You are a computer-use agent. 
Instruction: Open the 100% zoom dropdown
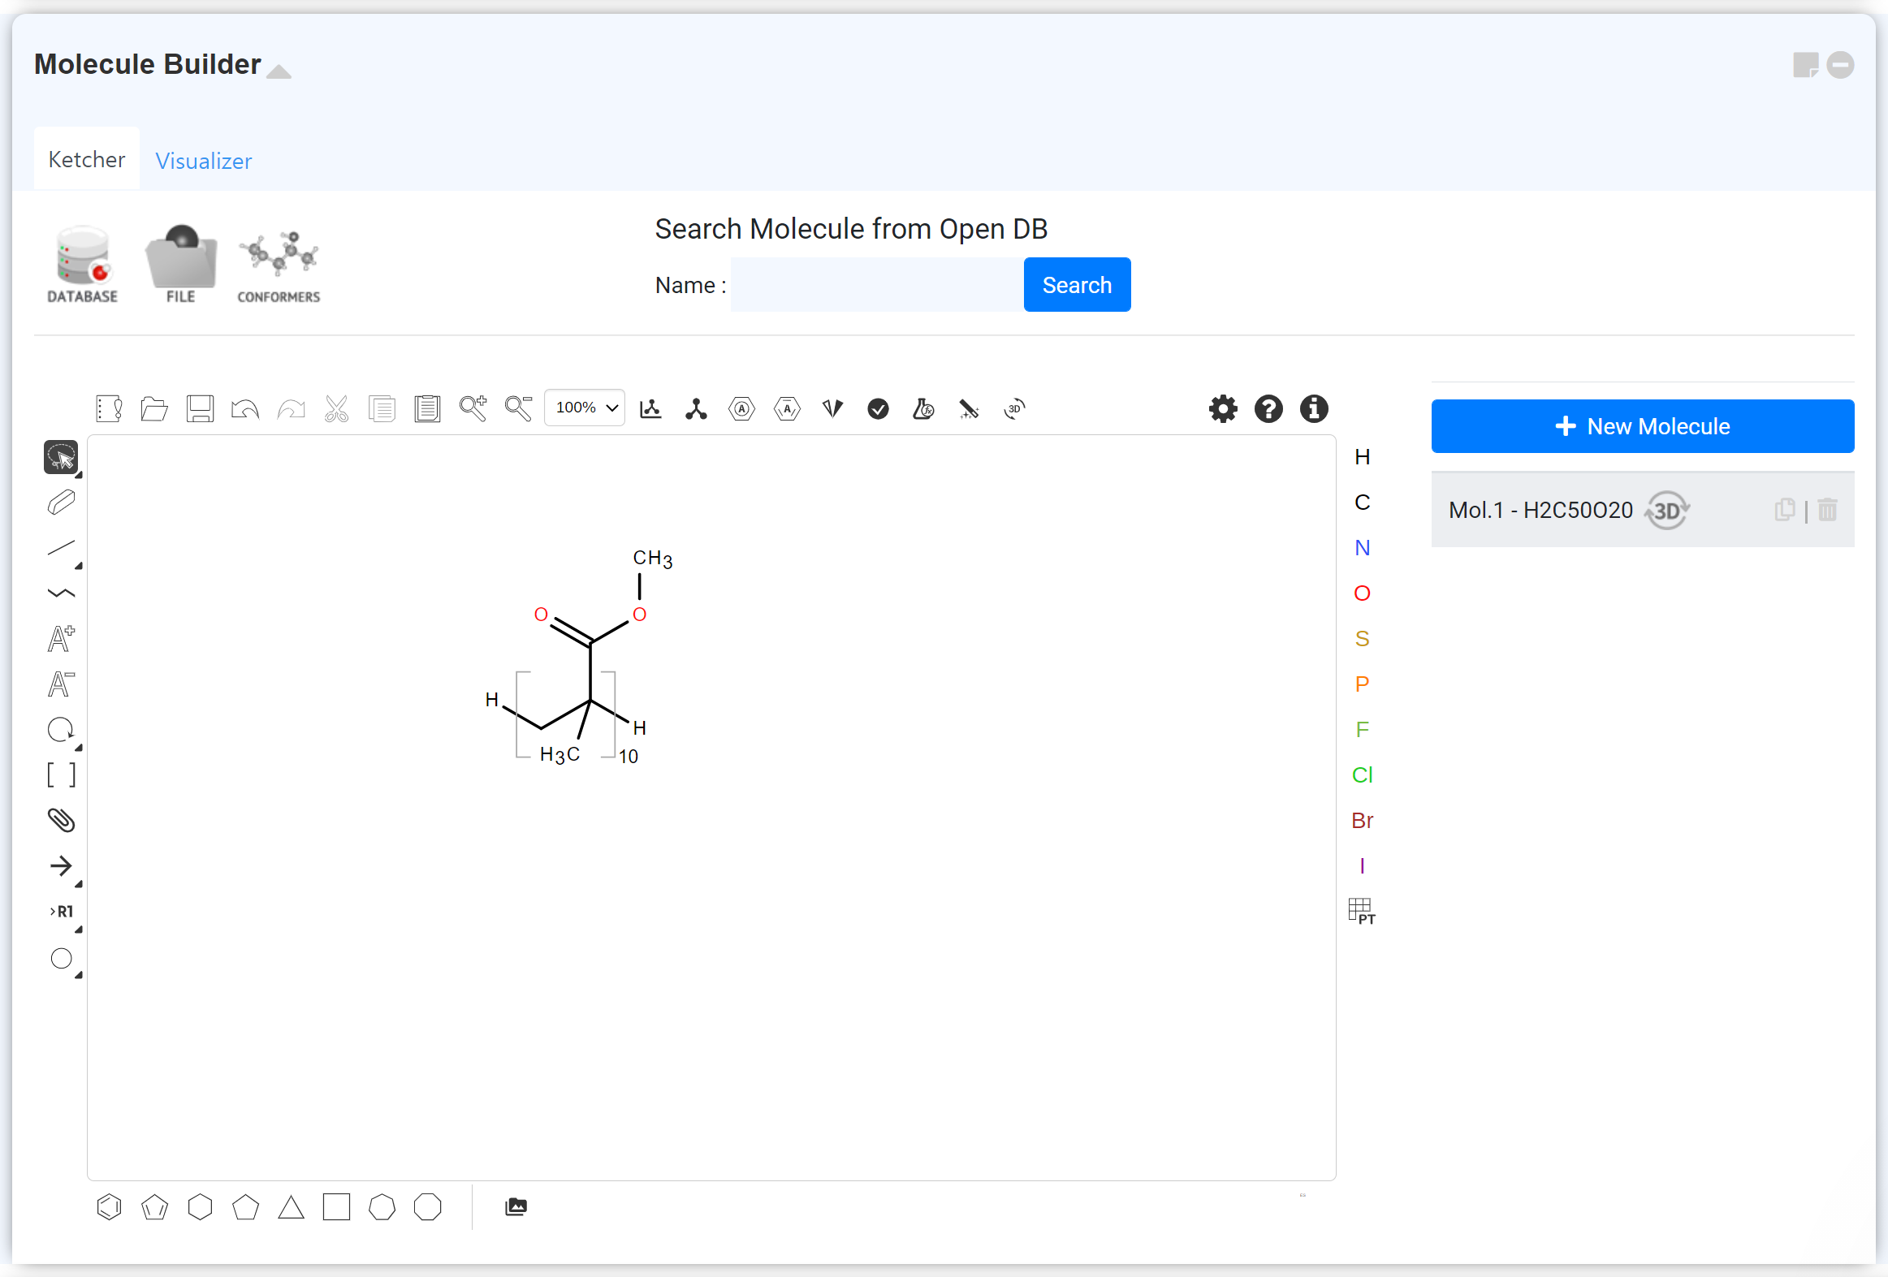pyautogui.click(x=585, y=408)
